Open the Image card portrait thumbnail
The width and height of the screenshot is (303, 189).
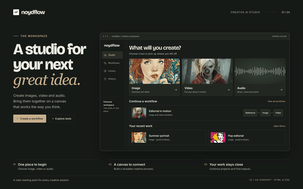pyautogui.click(x=154, y=71)
